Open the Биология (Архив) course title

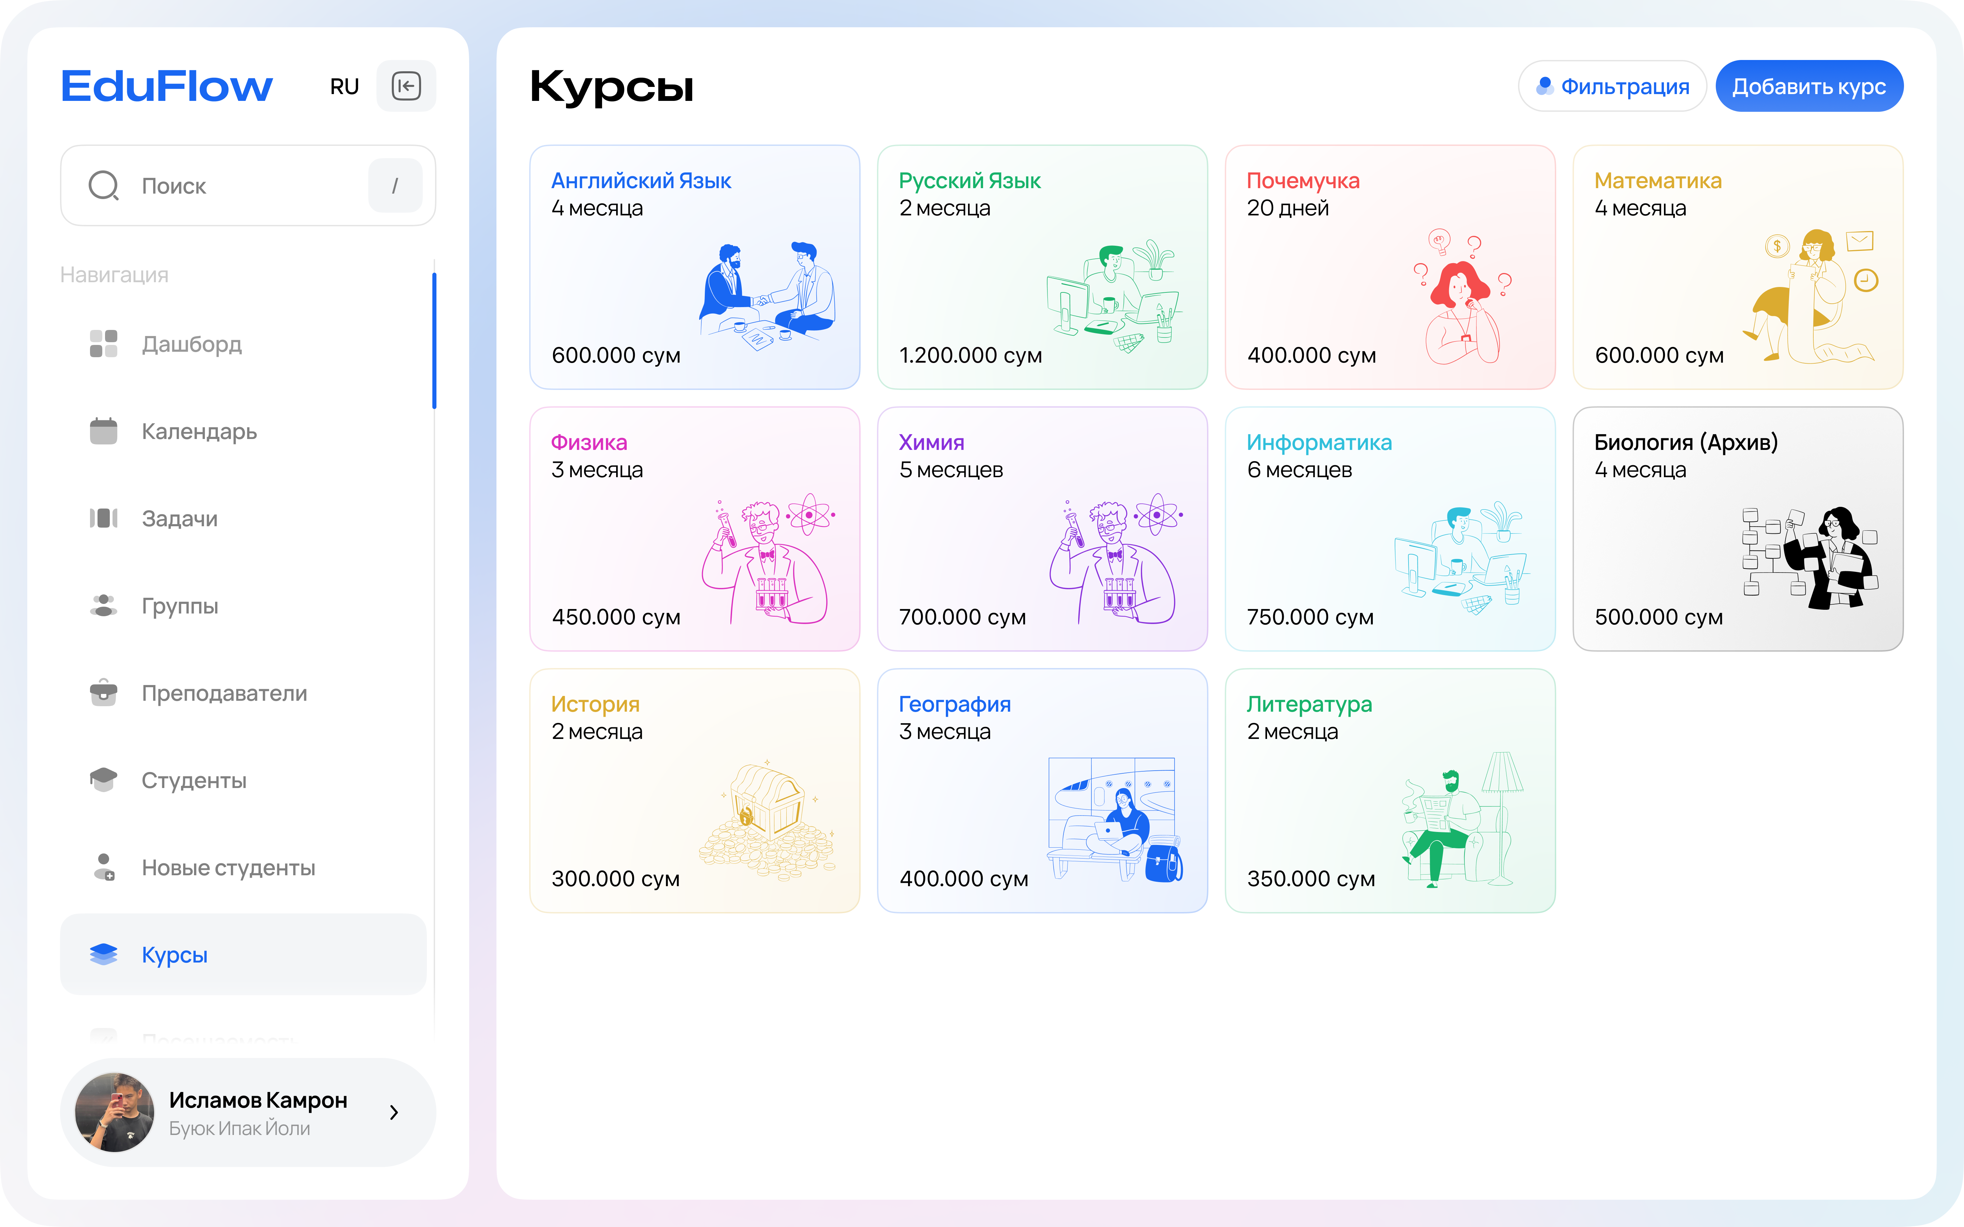[x=1686, y=442]
